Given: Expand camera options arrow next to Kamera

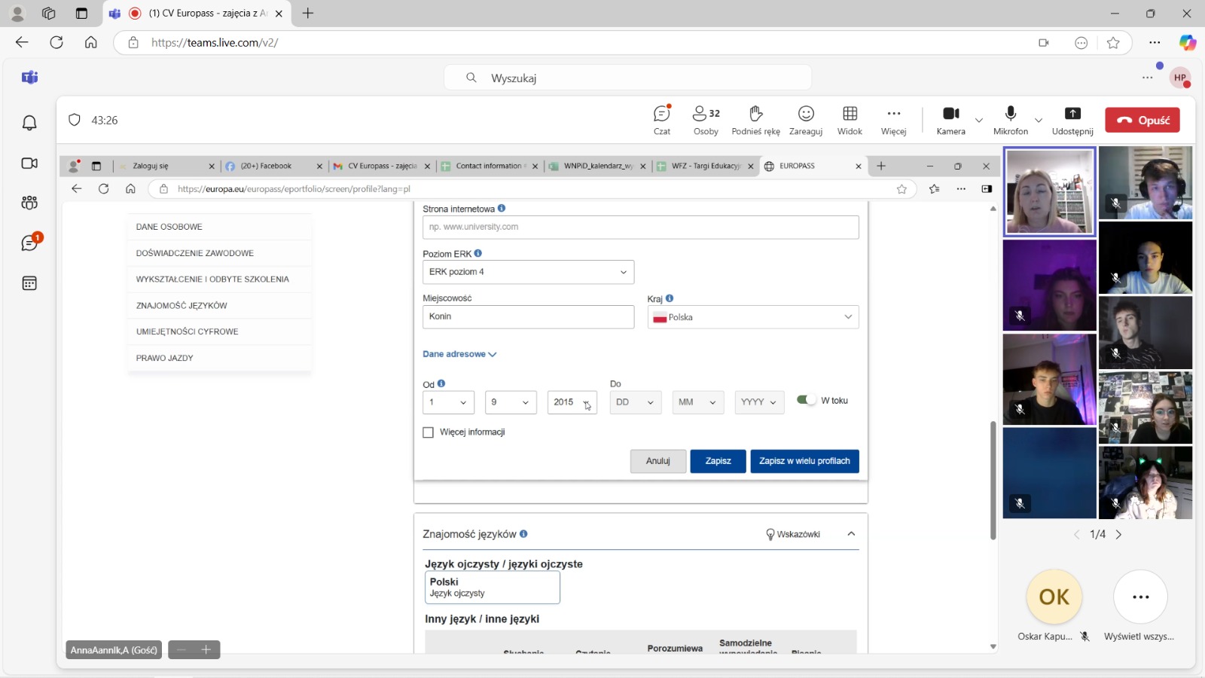Looking at the screenshot, I should click(979, 120).
